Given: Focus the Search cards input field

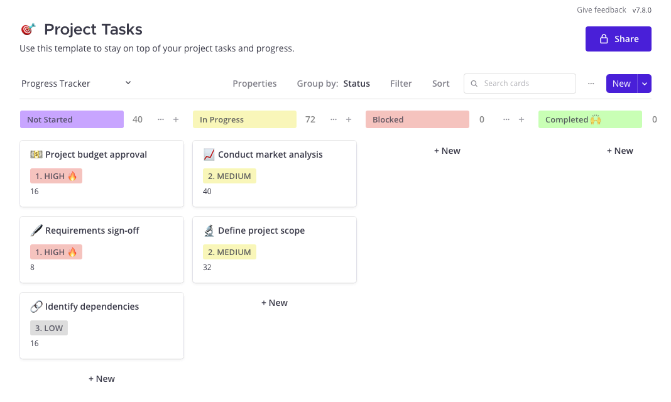Looking at the screenshot, I should coord(520,84).
